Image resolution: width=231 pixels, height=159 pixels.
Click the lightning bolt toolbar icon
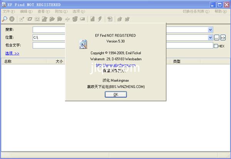coord(100,19)
